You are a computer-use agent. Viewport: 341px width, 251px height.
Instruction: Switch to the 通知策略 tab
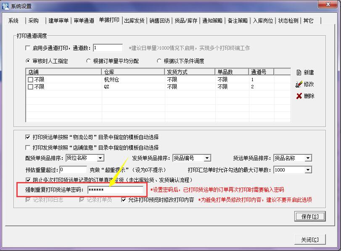click(212, 21)
